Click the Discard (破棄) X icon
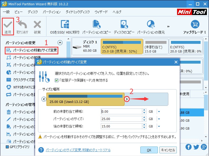This screenshot has height=156, width=209. tap(37, 25)
